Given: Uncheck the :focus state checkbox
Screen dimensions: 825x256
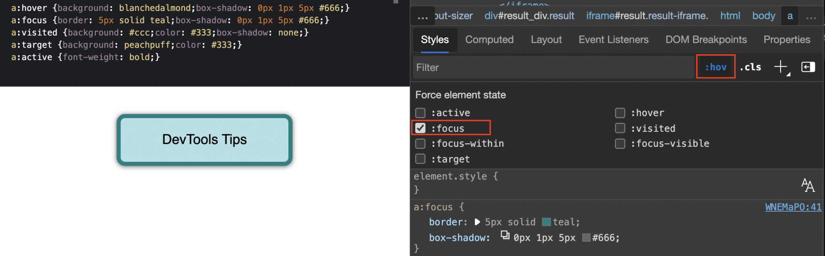Looking at the screenshot, I should 421,128.
